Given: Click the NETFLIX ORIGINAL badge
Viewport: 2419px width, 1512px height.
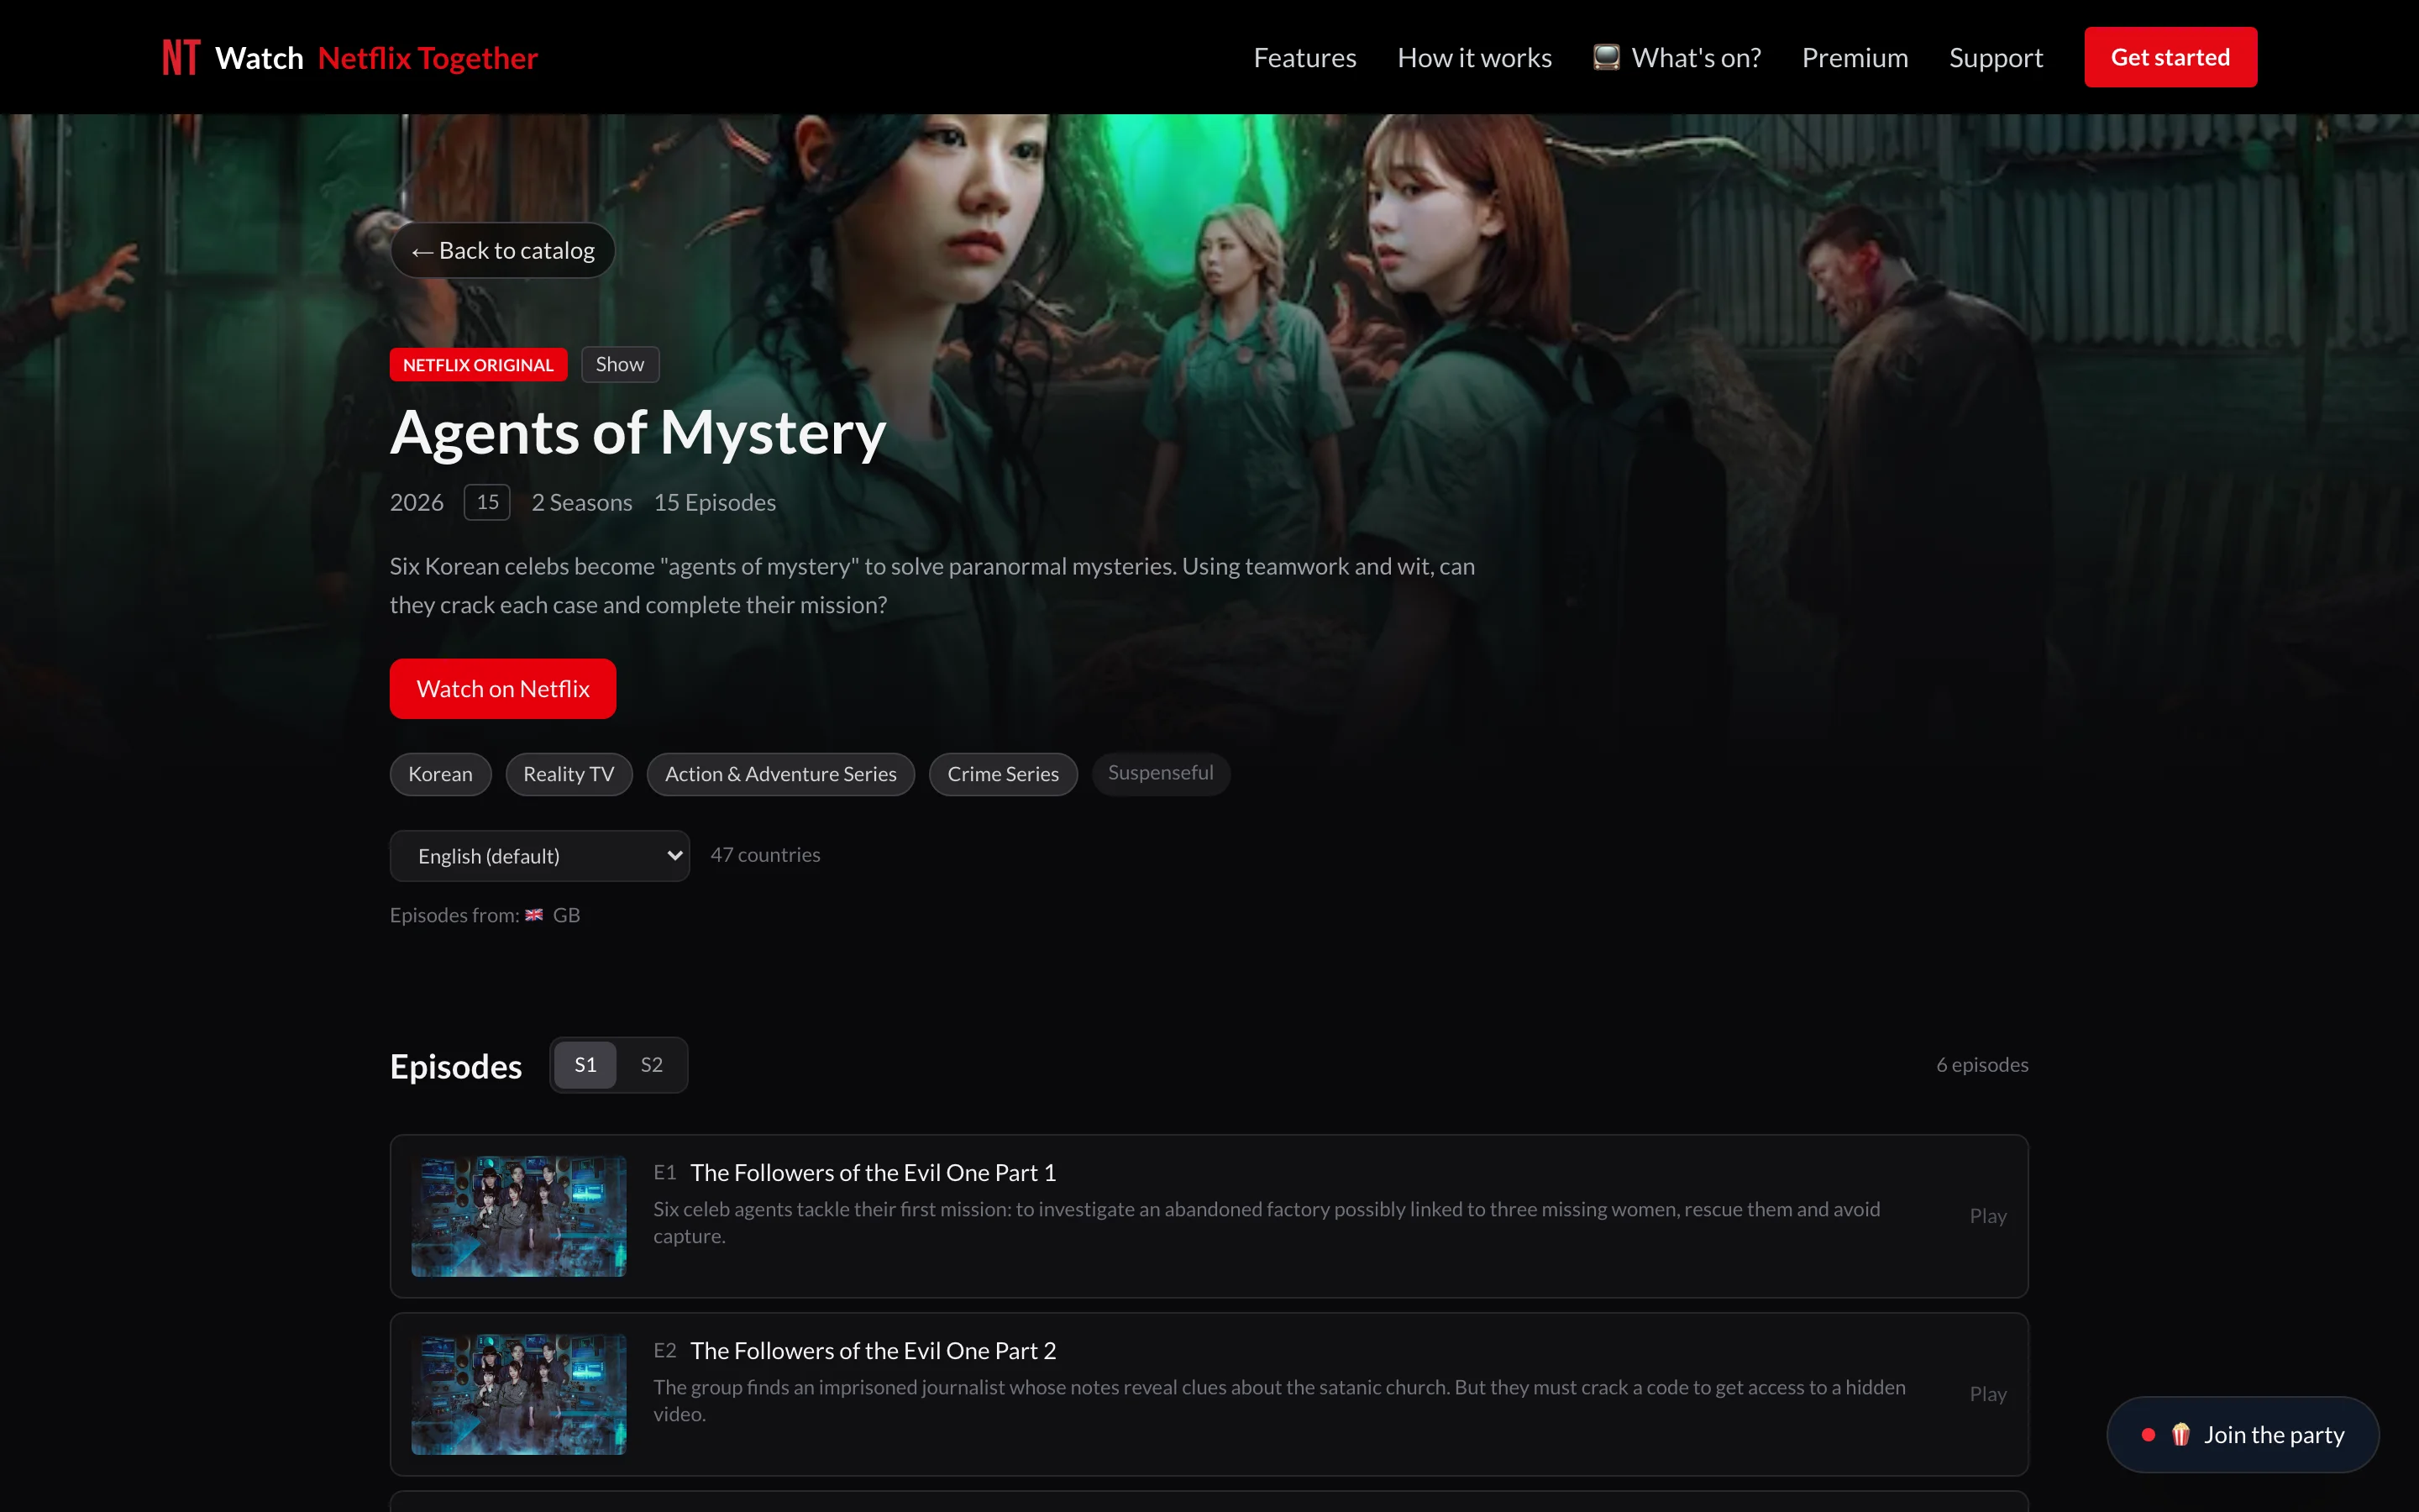Looking at the screenshot, I should 478,365.
